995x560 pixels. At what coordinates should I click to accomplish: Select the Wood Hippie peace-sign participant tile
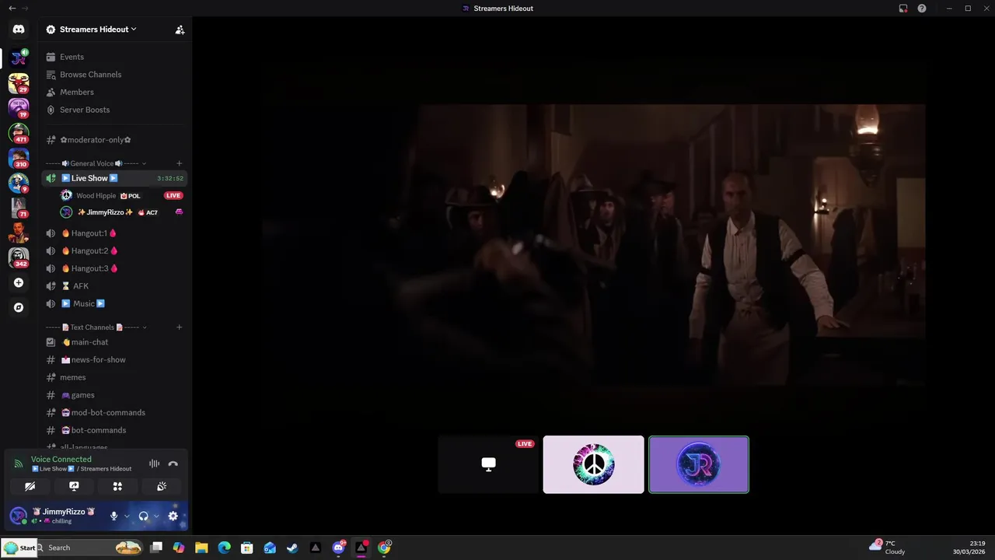coord(594,464)
